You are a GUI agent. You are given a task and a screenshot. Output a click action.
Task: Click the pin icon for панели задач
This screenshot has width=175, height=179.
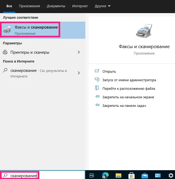click(97, 105)
